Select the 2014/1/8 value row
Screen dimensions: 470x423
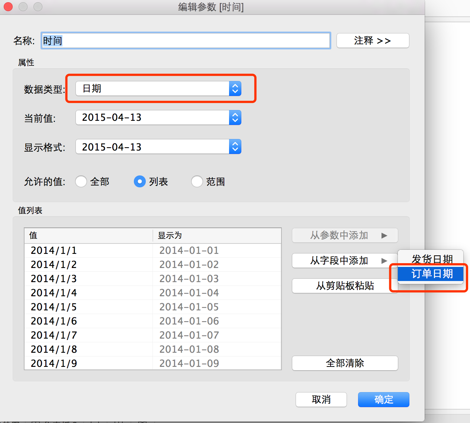point(152,349)
